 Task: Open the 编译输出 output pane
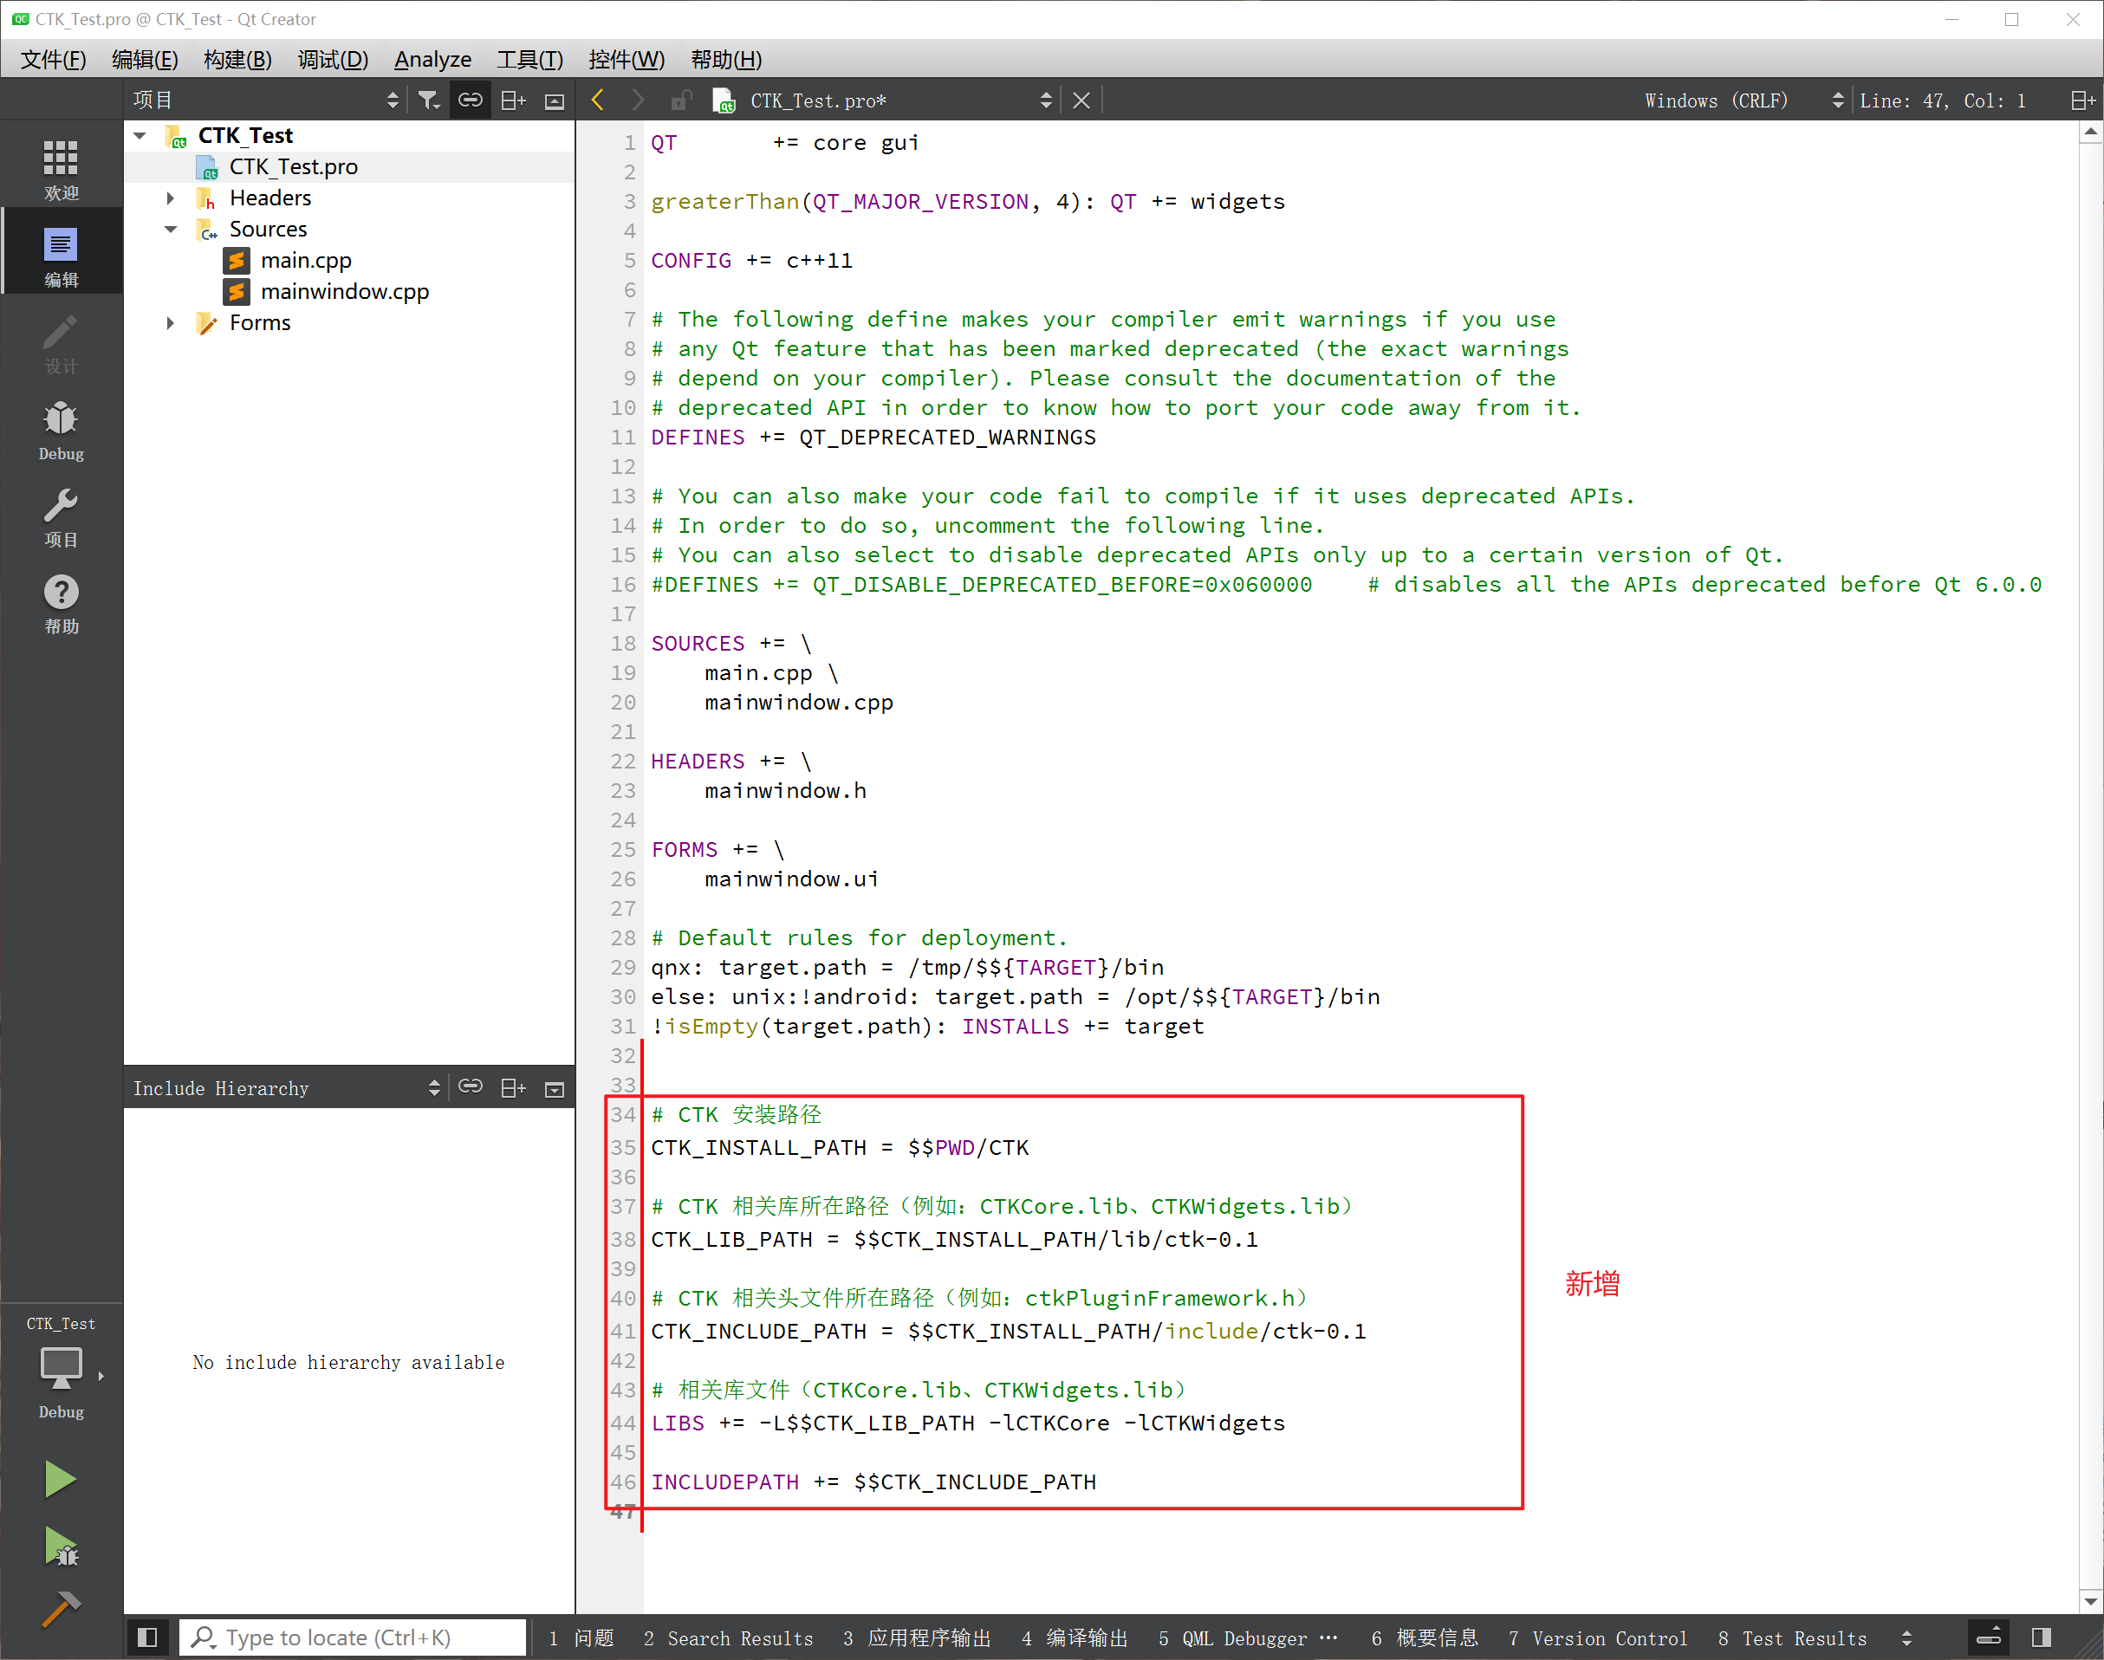pyautogui.click(x=1074, y=1637)
